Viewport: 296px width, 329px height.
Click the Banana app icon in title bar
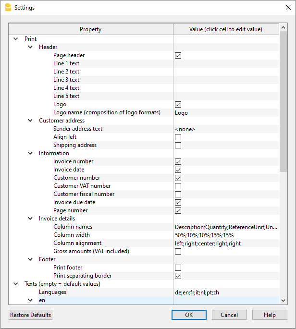click(x=7, y=8)
